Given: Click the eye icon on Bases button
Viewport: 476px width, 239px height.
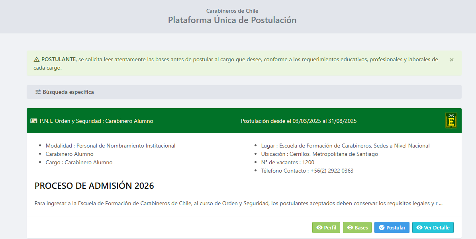Looking at the screenshot, I should [x=350, y=228].
